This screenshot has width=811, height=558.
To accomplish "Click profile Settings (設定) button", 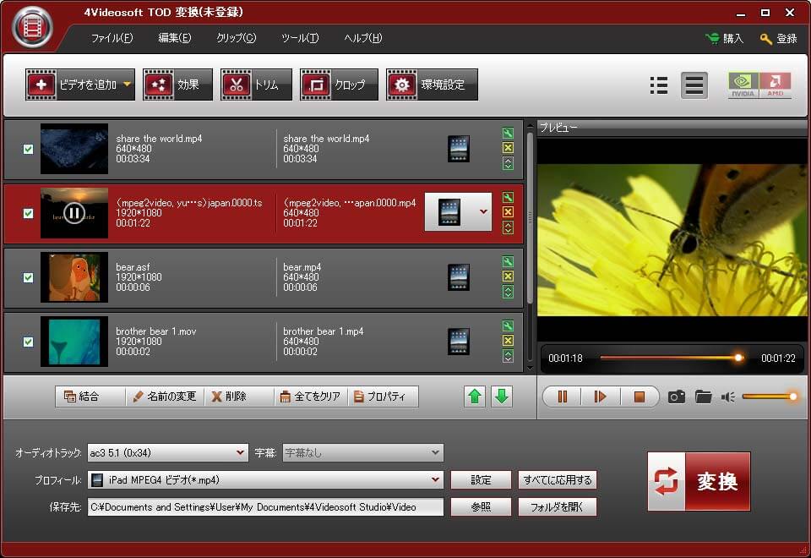I will [x=481, y=480].
